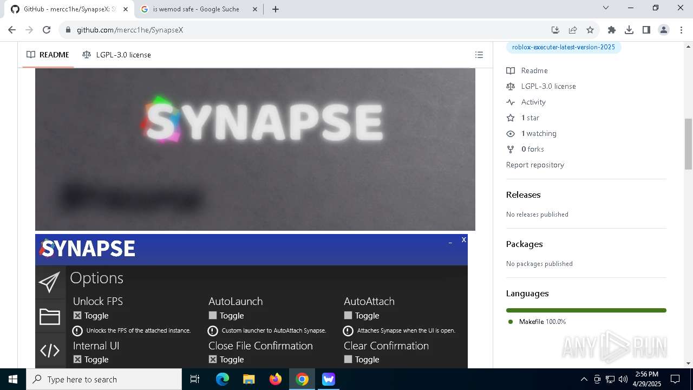Click the info icon beside AutoLaunch description

(x=213, y=330)
